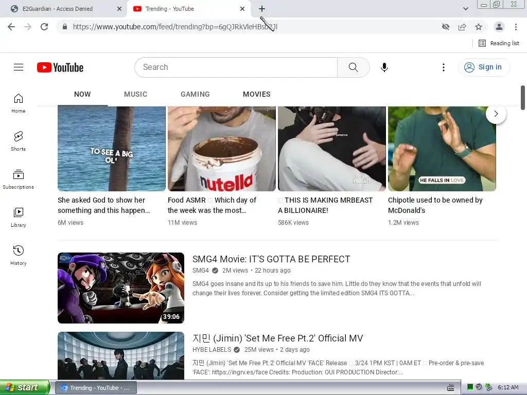Open Shorts from the sidebar
527x395 pixels.
click(x=19, y=141)
